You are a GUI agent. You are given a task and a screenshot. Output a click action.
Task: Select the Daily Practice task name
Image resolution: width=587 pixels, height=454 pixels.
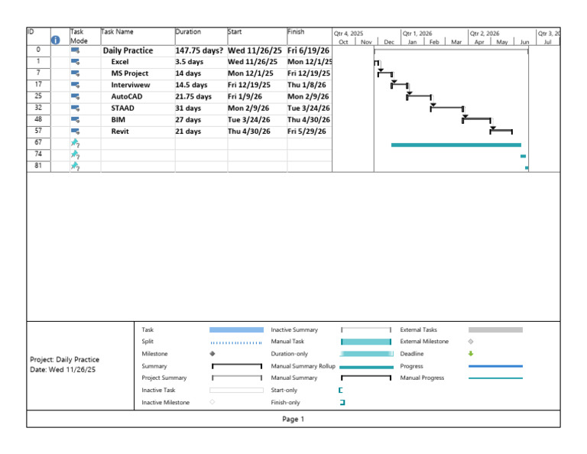[128, 50]
